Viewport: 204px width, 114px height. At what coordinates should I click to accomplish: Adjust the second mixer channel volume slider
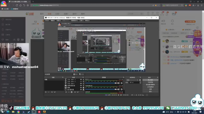[101, 89]
